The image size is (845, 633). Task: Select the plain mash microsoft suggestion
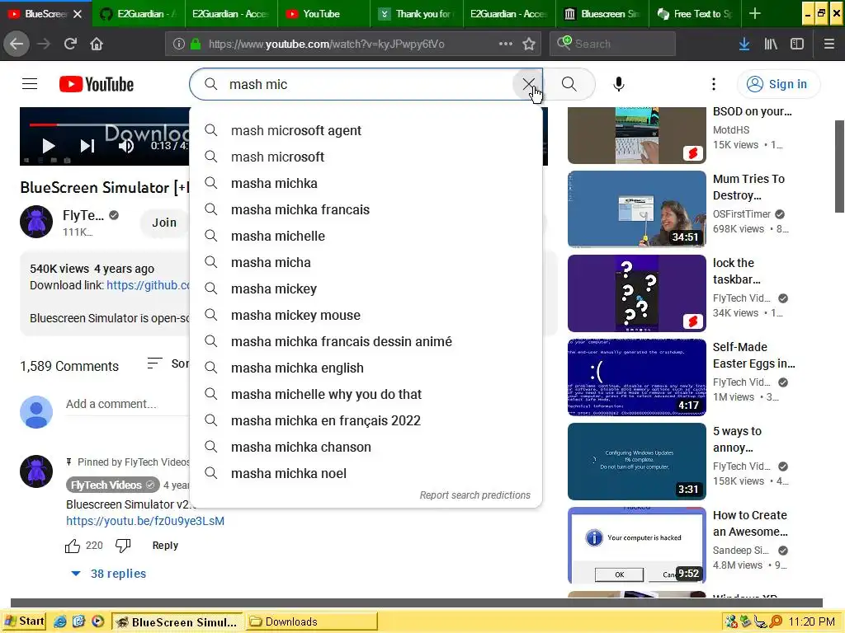point(366,157)
